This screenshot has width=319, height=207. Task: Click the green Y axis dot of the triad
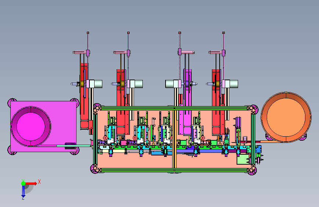coord(23,183)
